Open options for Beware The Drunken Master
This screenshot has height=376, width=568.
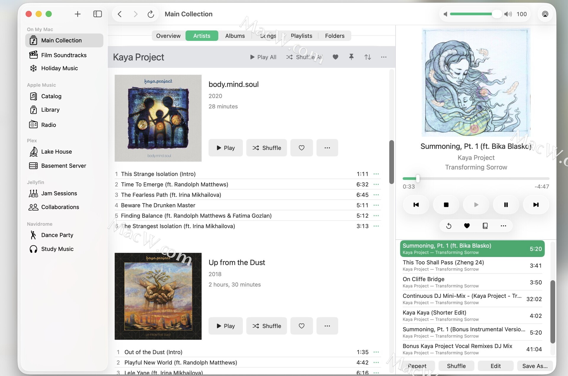pyautogui.click(x=376, y=205)
